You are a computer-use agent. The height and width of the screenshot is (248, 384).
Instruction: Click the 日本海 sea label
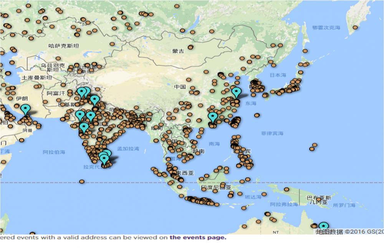(278, 75)
